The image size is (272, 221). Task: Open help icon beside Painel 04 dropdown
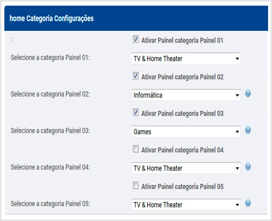click(x=248, y=166)
